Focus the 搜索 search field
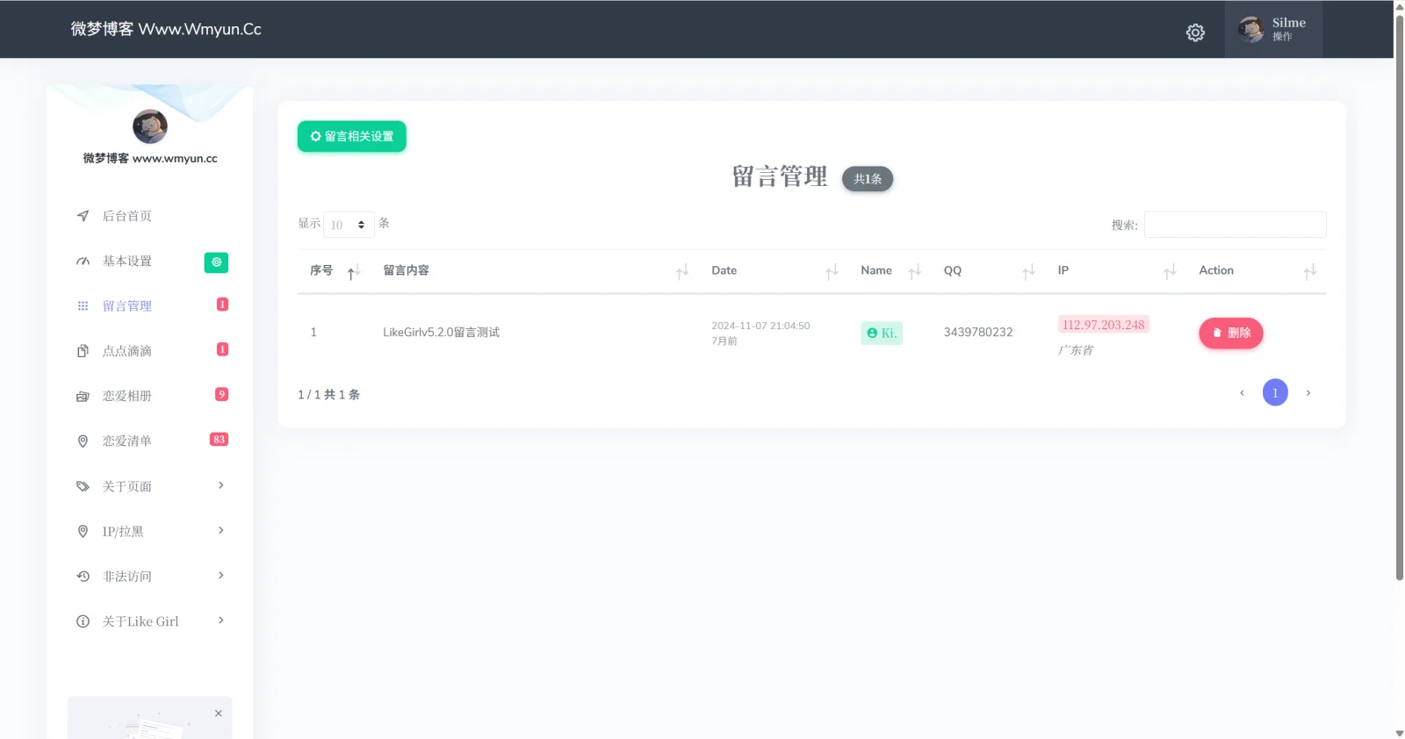 [x=1235, y=225]
